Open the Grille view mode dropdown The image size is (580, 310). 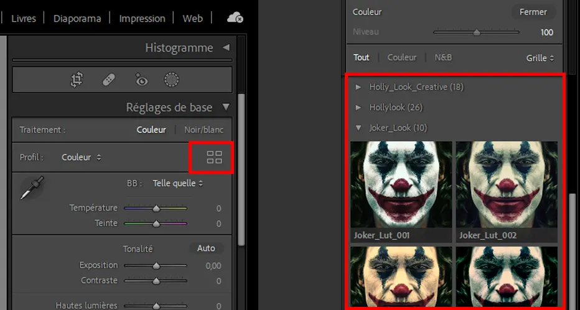pos(540,58)
